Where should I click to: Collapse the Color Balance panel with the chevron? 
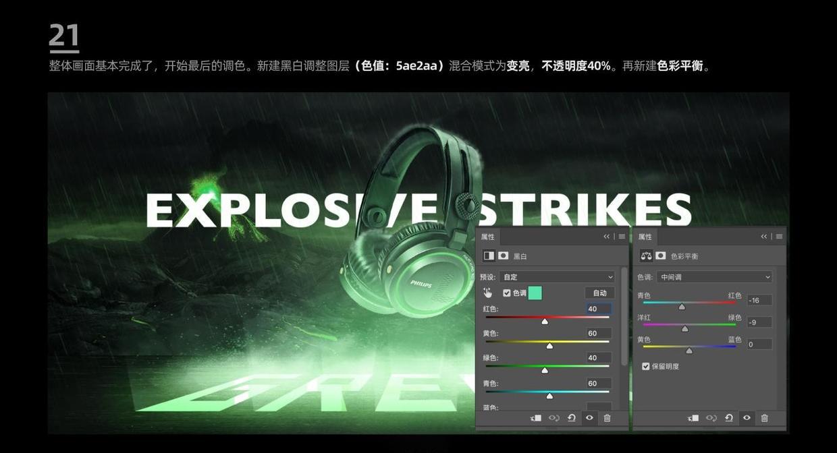coord(763,236)
